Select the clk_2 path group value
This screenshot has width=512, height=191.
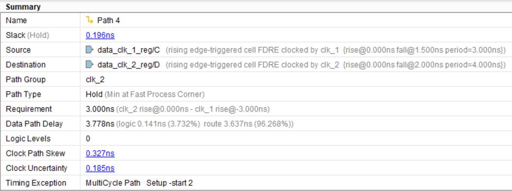tap(95, 80)
